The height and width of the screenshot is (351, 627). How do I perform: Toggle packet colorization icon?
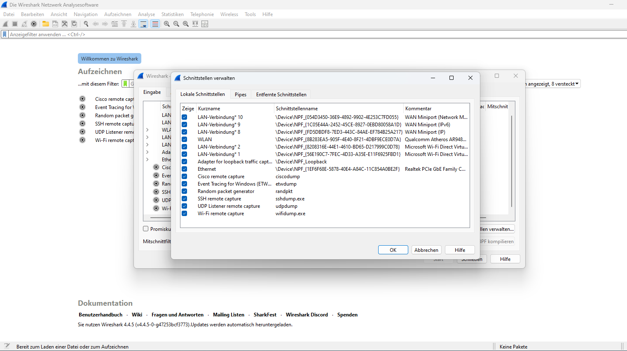[155, 24]
